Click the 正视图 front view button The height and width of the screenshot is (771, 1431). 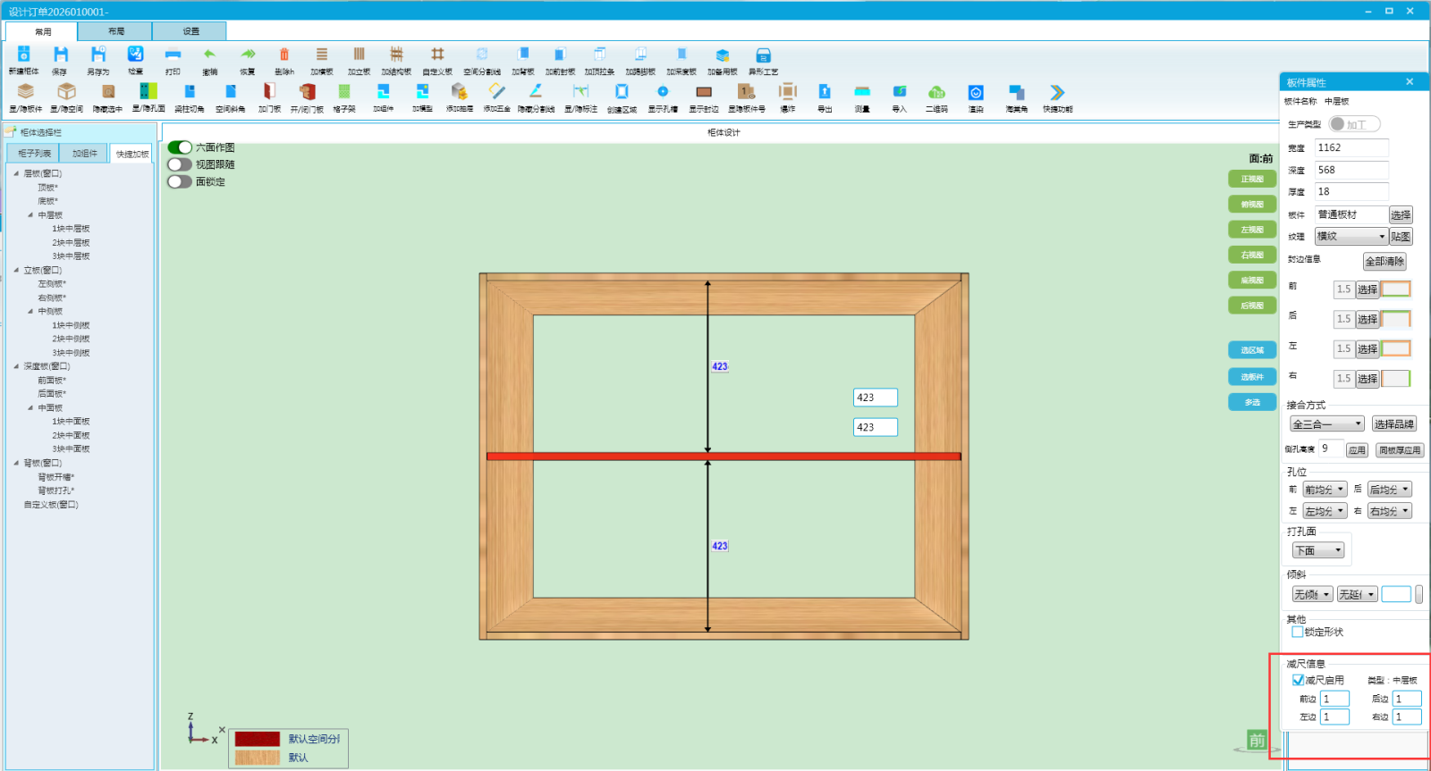1252,179
